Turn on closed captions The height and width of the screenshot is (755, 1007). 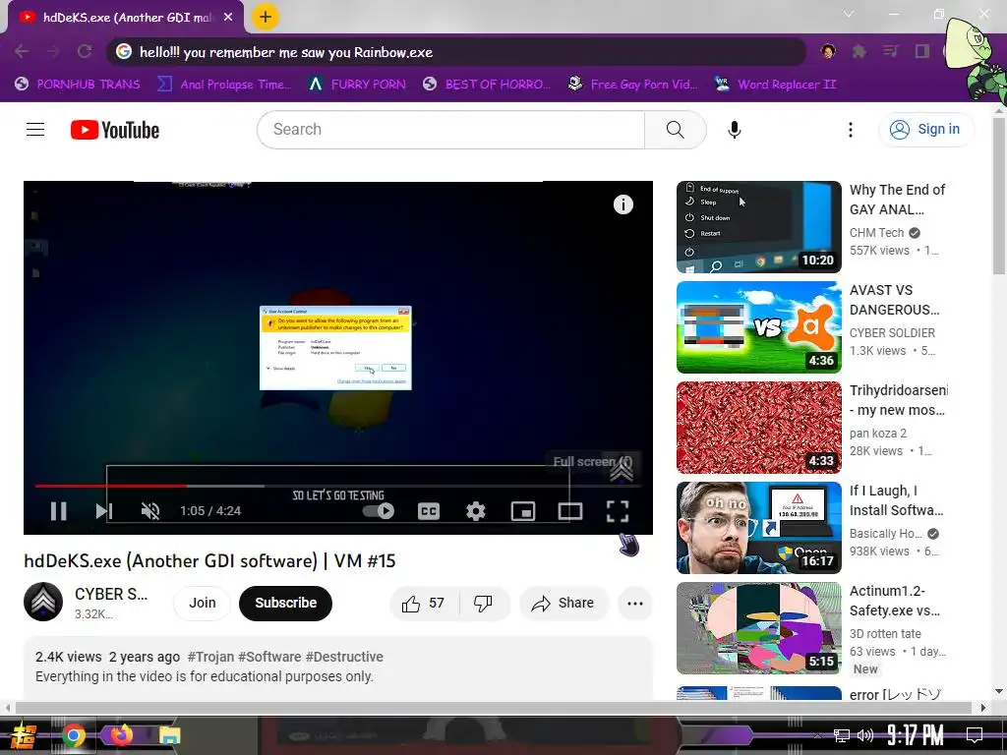tap(429, 511)
